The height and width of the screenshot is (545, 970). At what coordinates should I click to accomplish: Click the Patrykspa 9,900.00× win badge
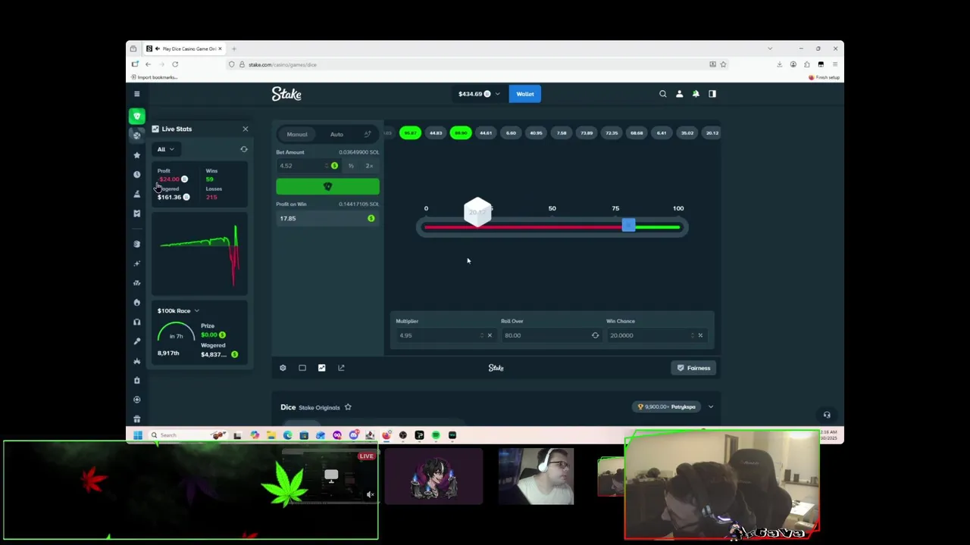[666, 407]
